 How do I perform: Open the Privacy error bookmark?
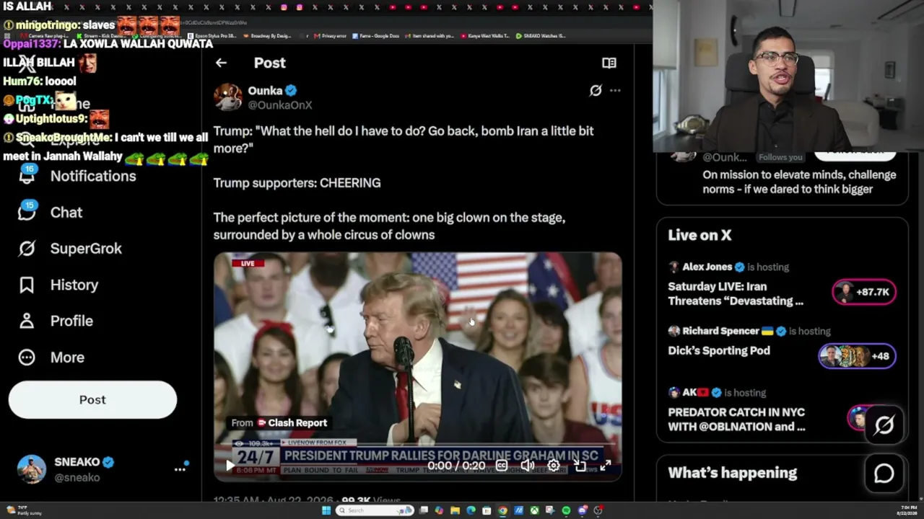click(x=331, y=35)
